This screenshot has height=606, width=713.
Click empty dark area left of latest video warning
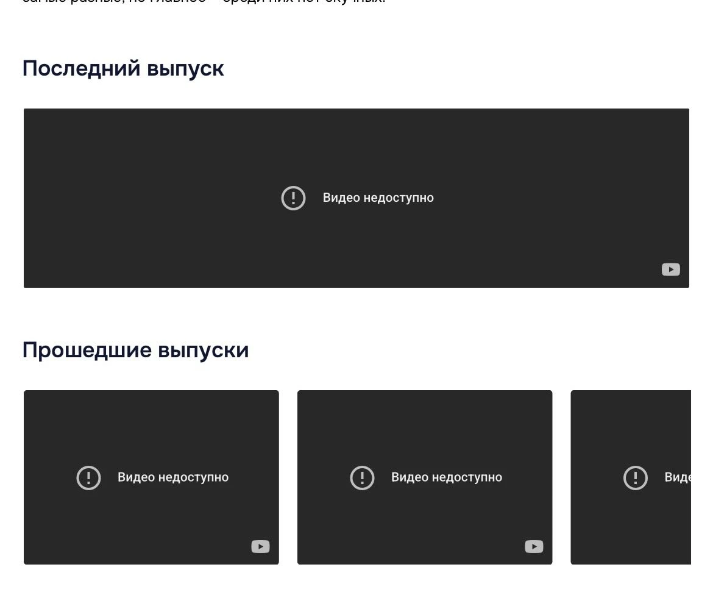pyautogui.click(x=152, y=198)
